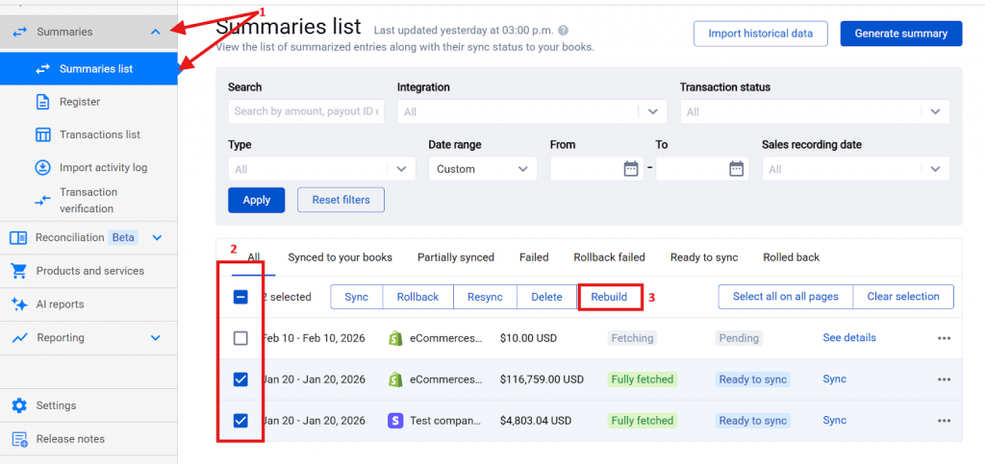This screenshot has height=464, width=985.
Task: Open the From date calendar picker icon
Action: (631, 169)
